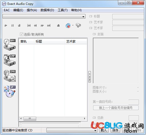The image size is (146, 135).
Task: Click the CD metadata lookup icon
Action: tap(68, 25)
